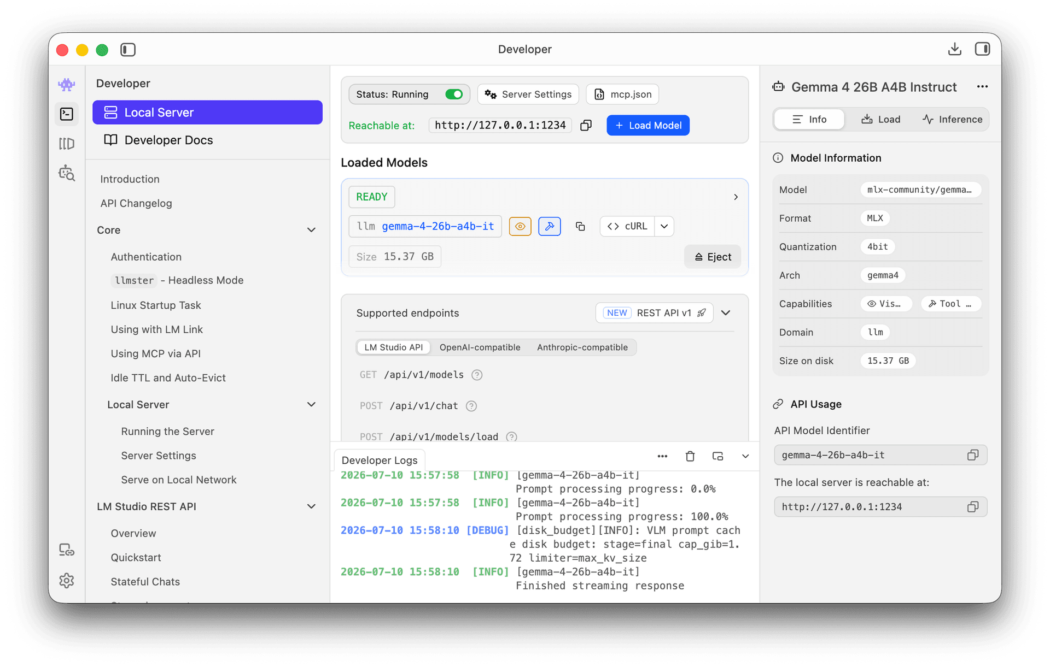Toggle the server Status Running switch
The width and height of the screenshot is (1050, 667).
[454, 95]
